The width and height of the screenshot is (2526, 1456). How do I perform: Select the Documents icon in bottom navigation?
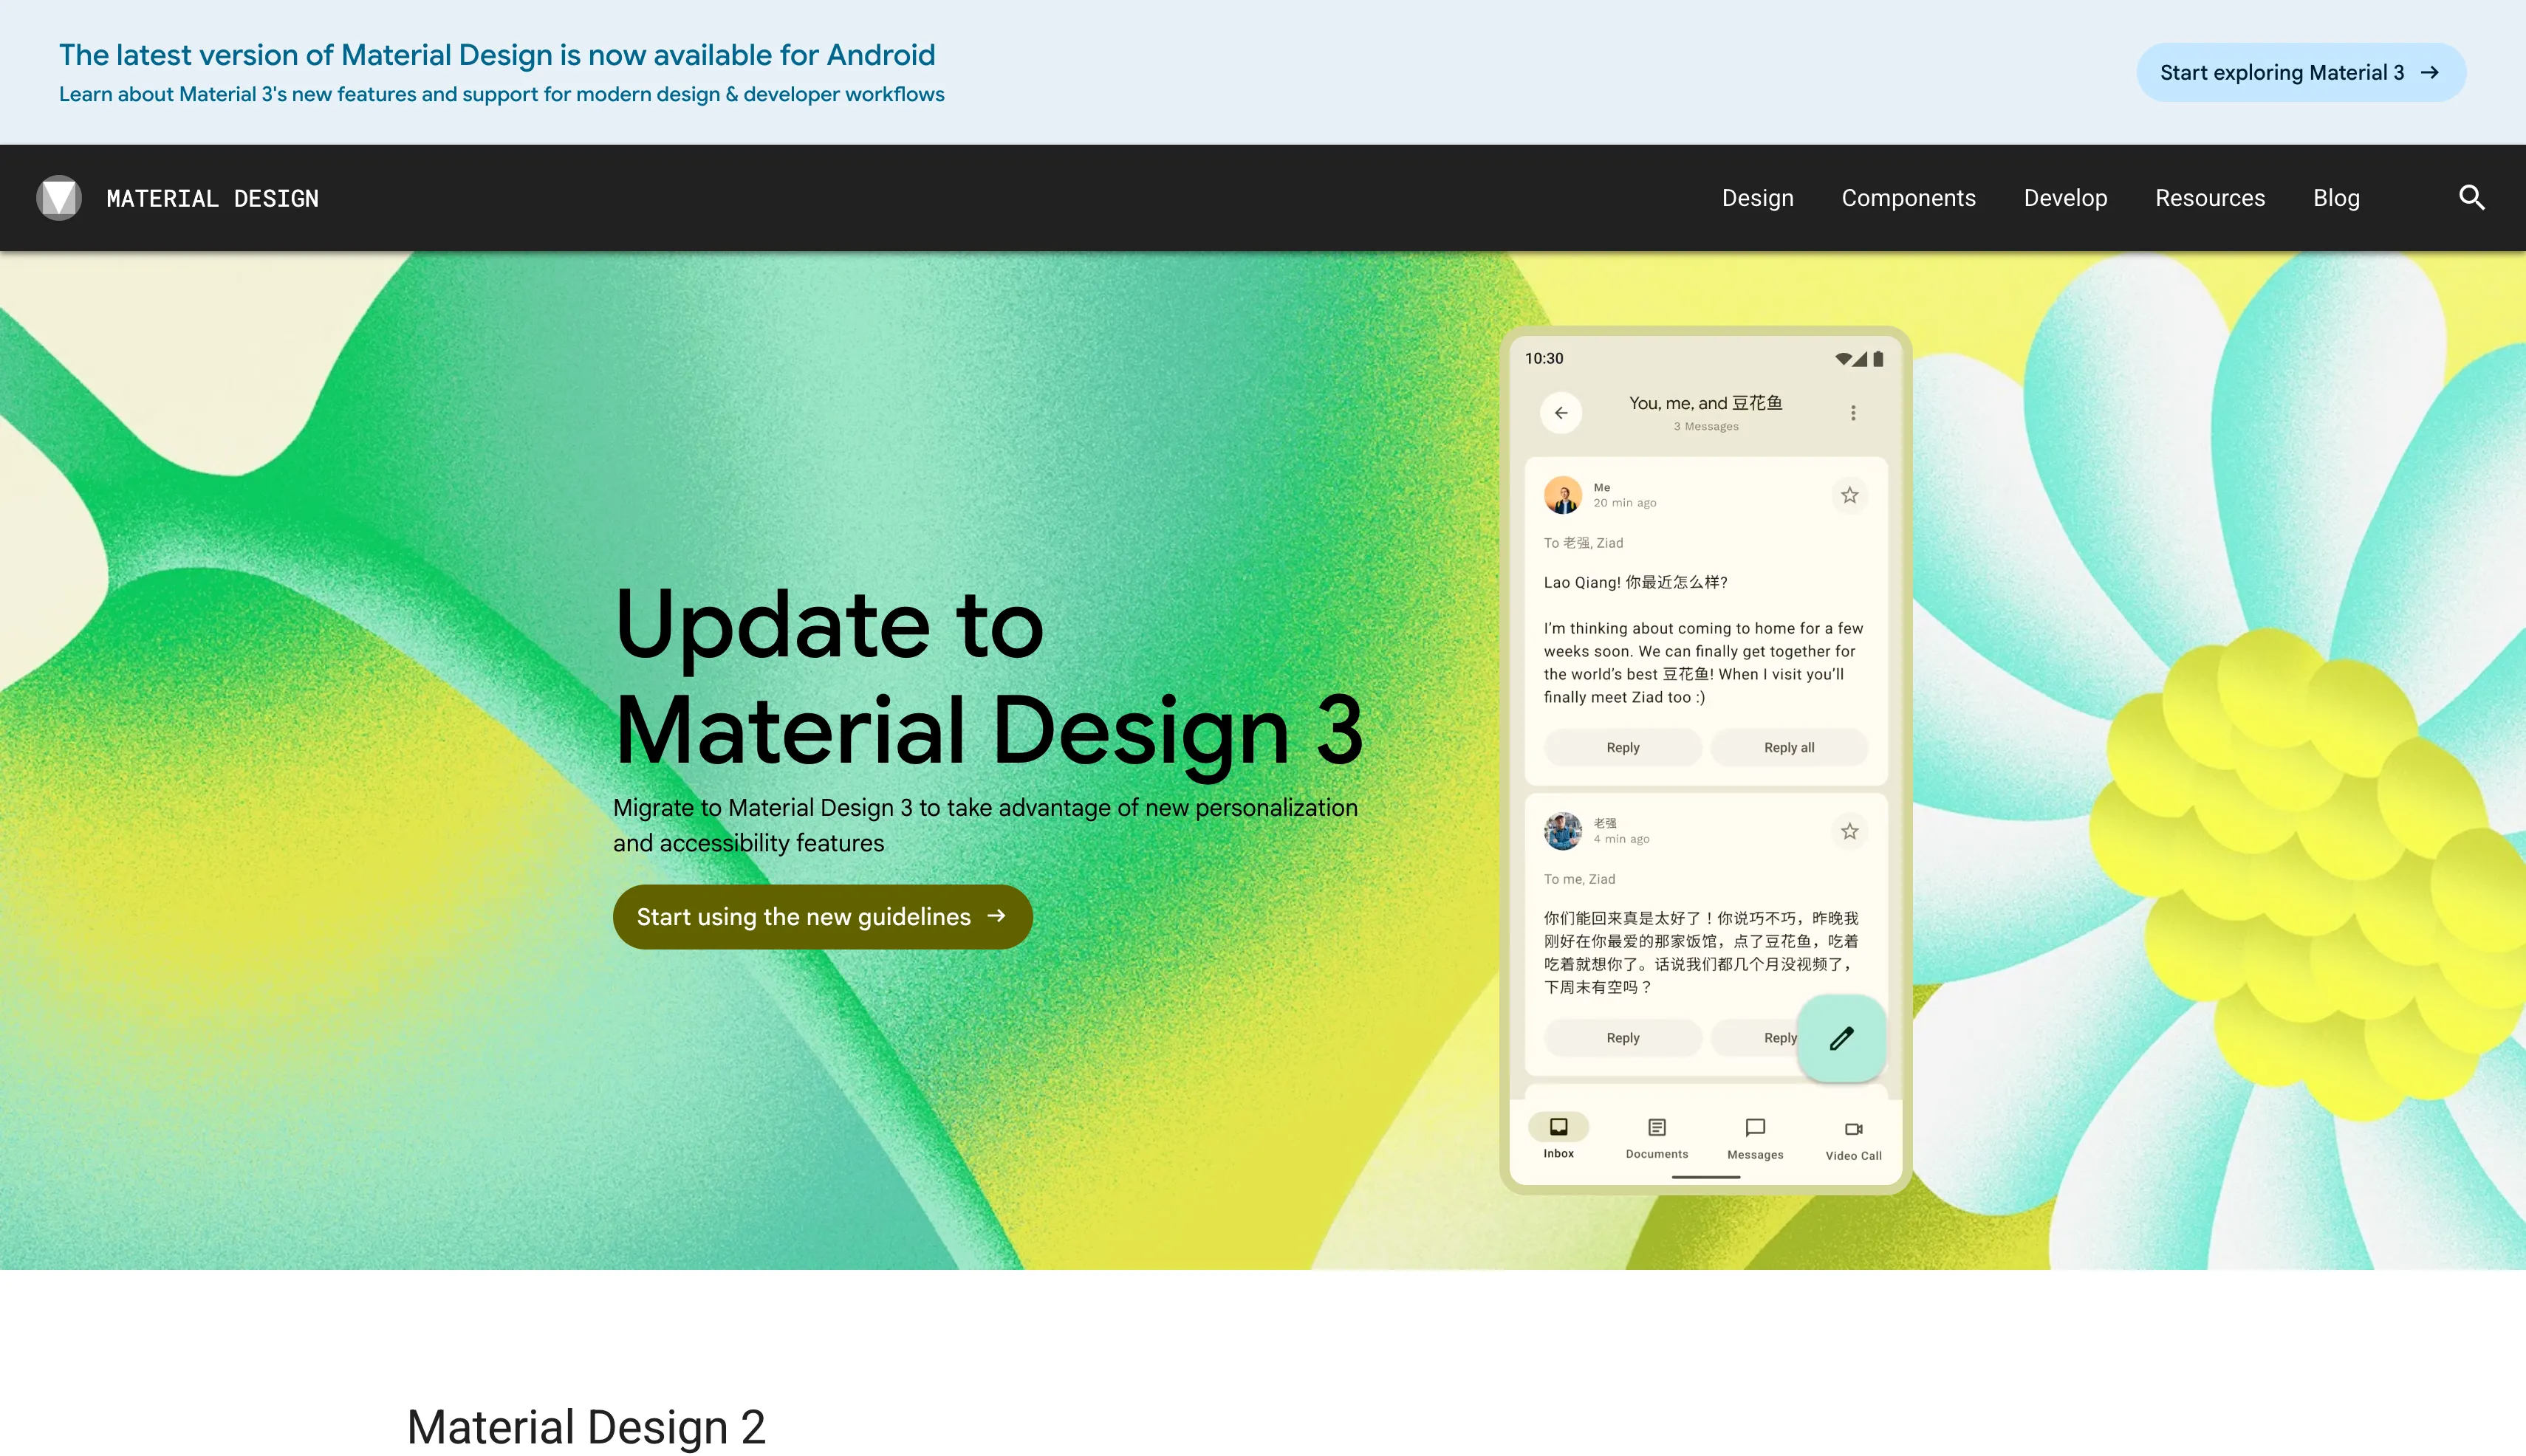point(1657,1128)
